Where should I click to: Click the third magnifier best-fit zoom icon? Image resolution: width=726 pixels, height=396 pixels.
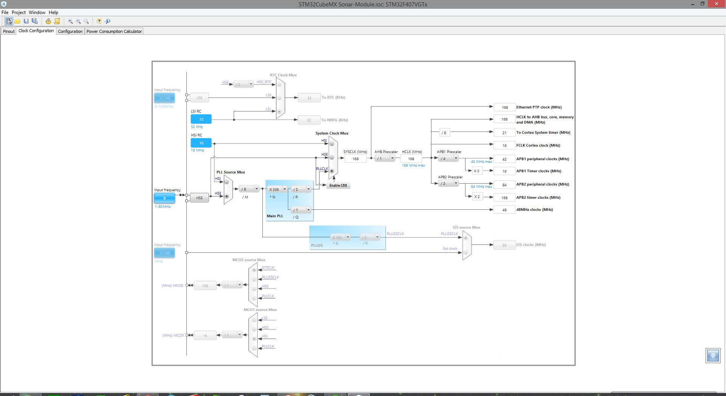pyautogui.click(x=86, y=21)
